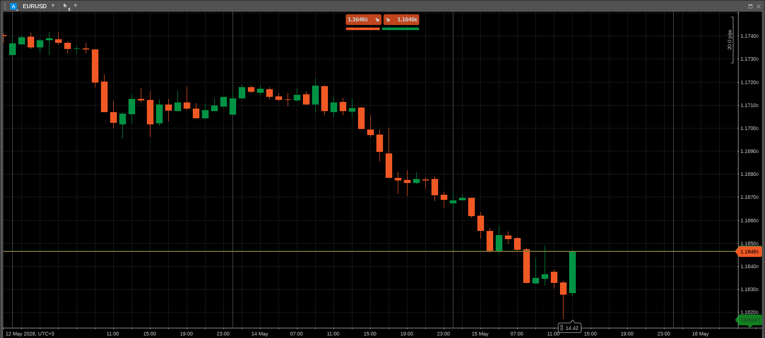Screen dimensions: 765x338
Task: Open the h1 timeframe dropdown
Action: click(x=75, y=6)
